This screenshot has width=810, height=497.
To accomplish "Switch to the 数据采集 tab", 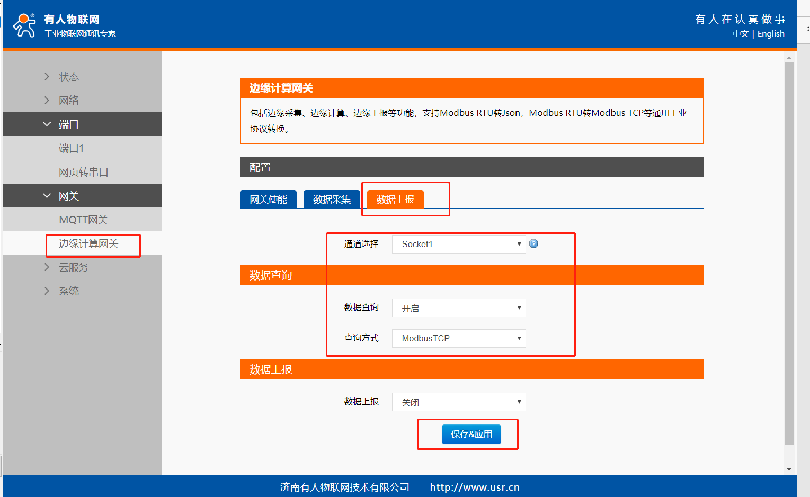I will (332, 200).
